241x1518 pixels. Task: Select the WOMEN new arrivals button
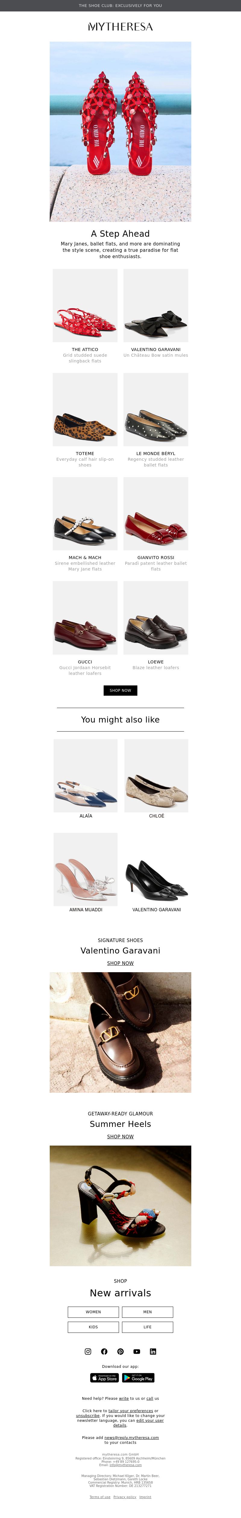(x=93, y=1312)
